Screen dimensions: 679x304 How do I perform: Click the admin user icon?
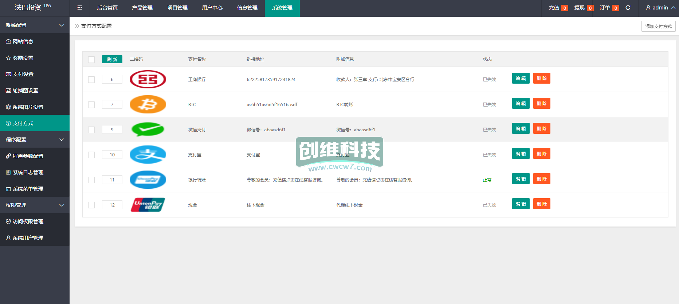pos(648,8)
